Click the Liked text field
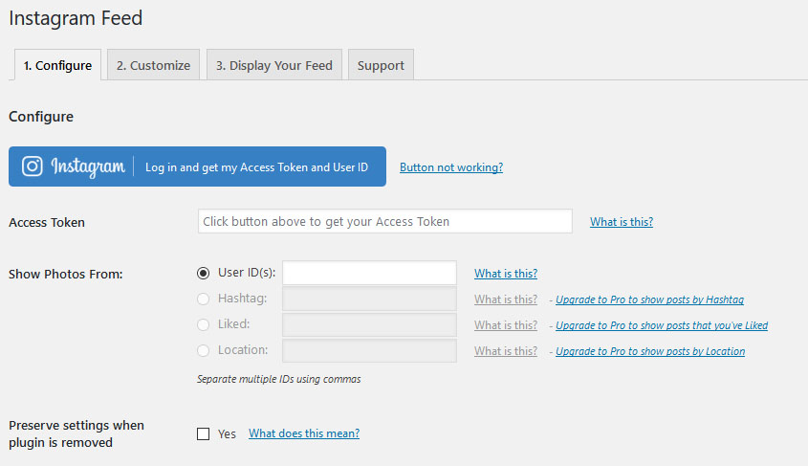Viewport: 808px width, 466px height. click(369, 324)
